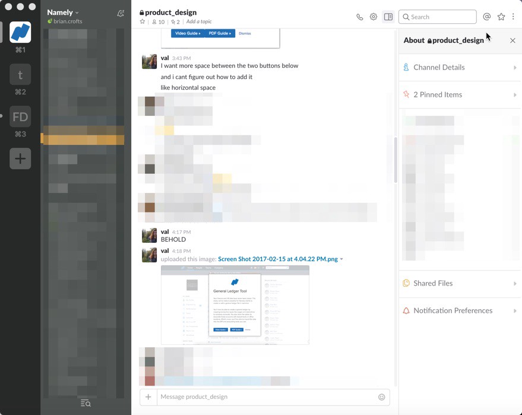Expand Channel Details section

[x=460, y=68]
